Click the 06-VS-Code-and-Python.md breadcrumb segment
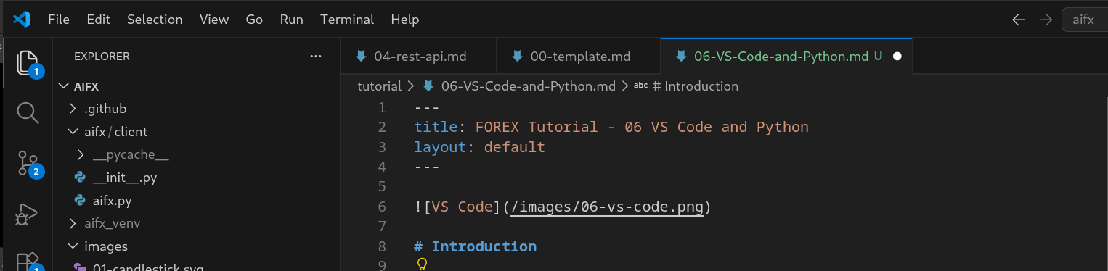1108x271 pixels. point(528,86)
